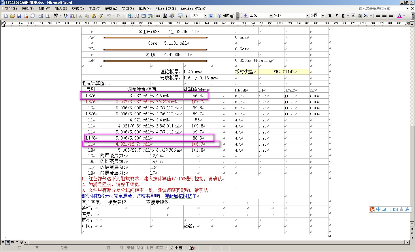Click the font color A swatch button
The image size is (415, 252).
[x=399, y=16]
